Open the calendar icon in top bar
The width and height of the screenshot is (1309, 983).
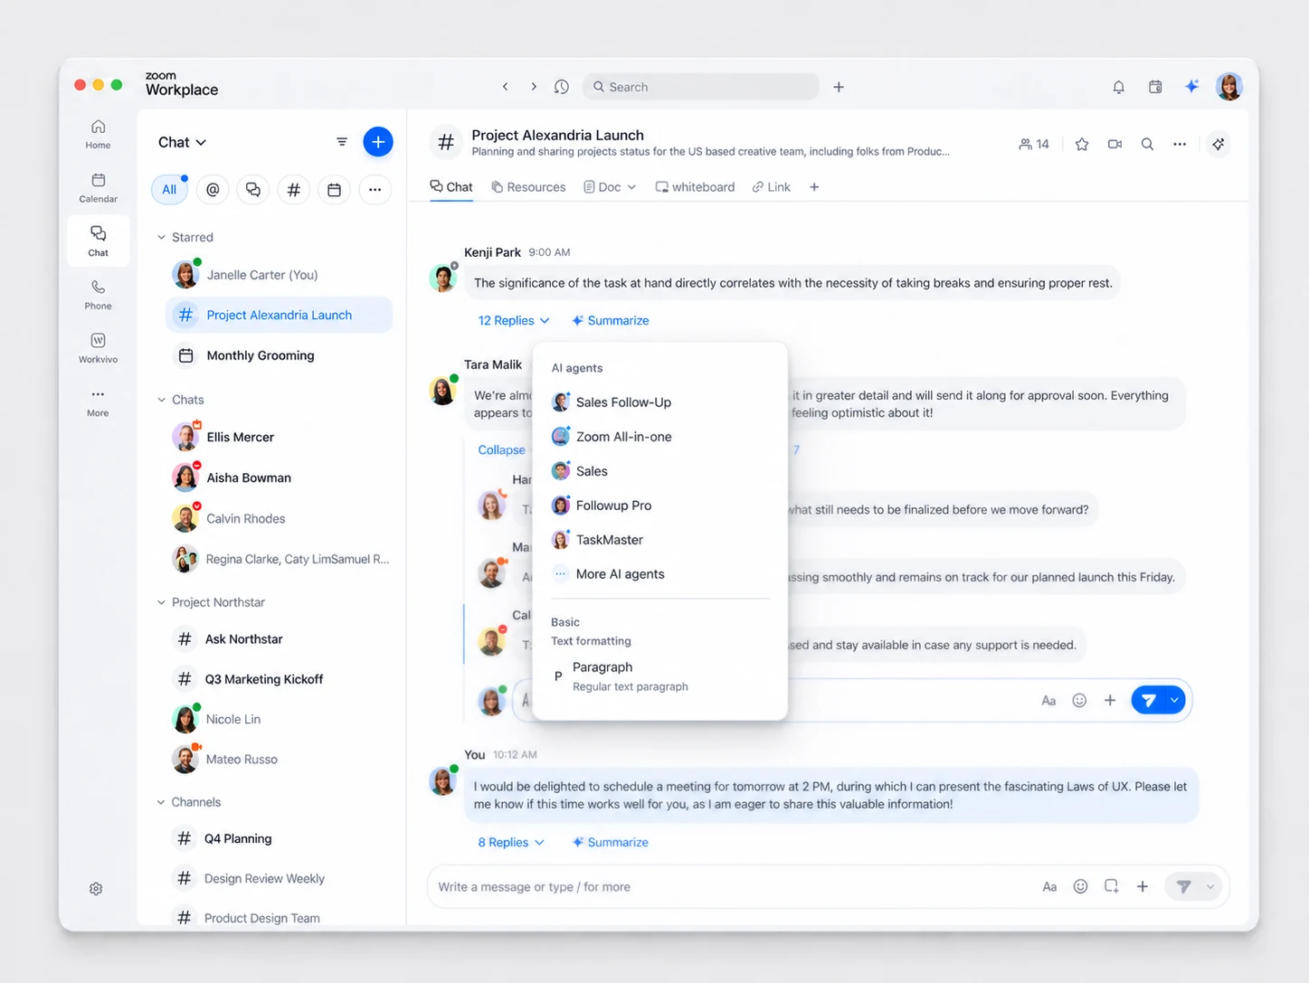pyautogui.click(x=1155, y=87)
